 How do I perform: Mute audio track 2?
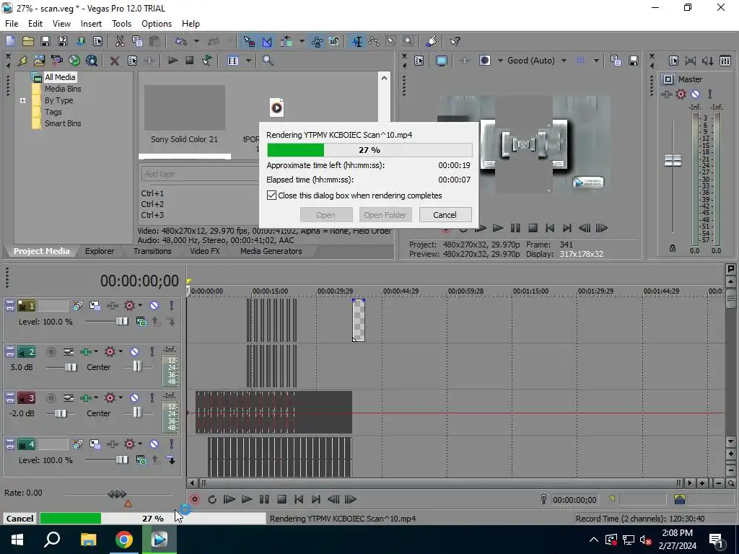[134, 351]
